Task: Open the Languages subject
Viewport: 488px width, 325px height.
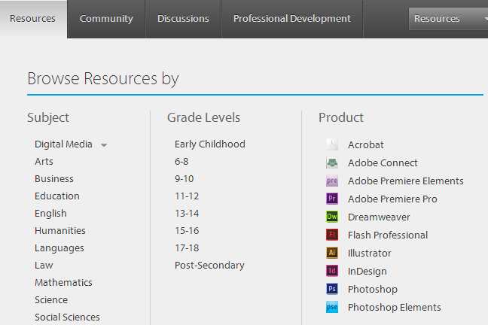Action: [x=59, y=248]
